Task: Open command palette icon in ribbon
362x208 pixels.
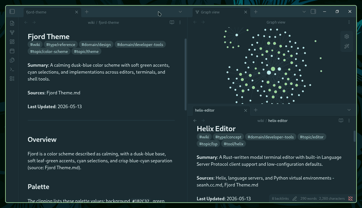Action: coord(12,69)
